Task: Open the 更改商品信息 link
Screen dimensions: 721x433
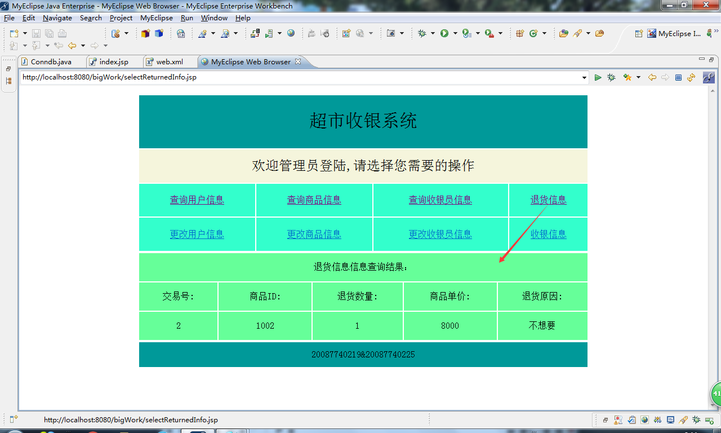Action: [x=314, y=234]
